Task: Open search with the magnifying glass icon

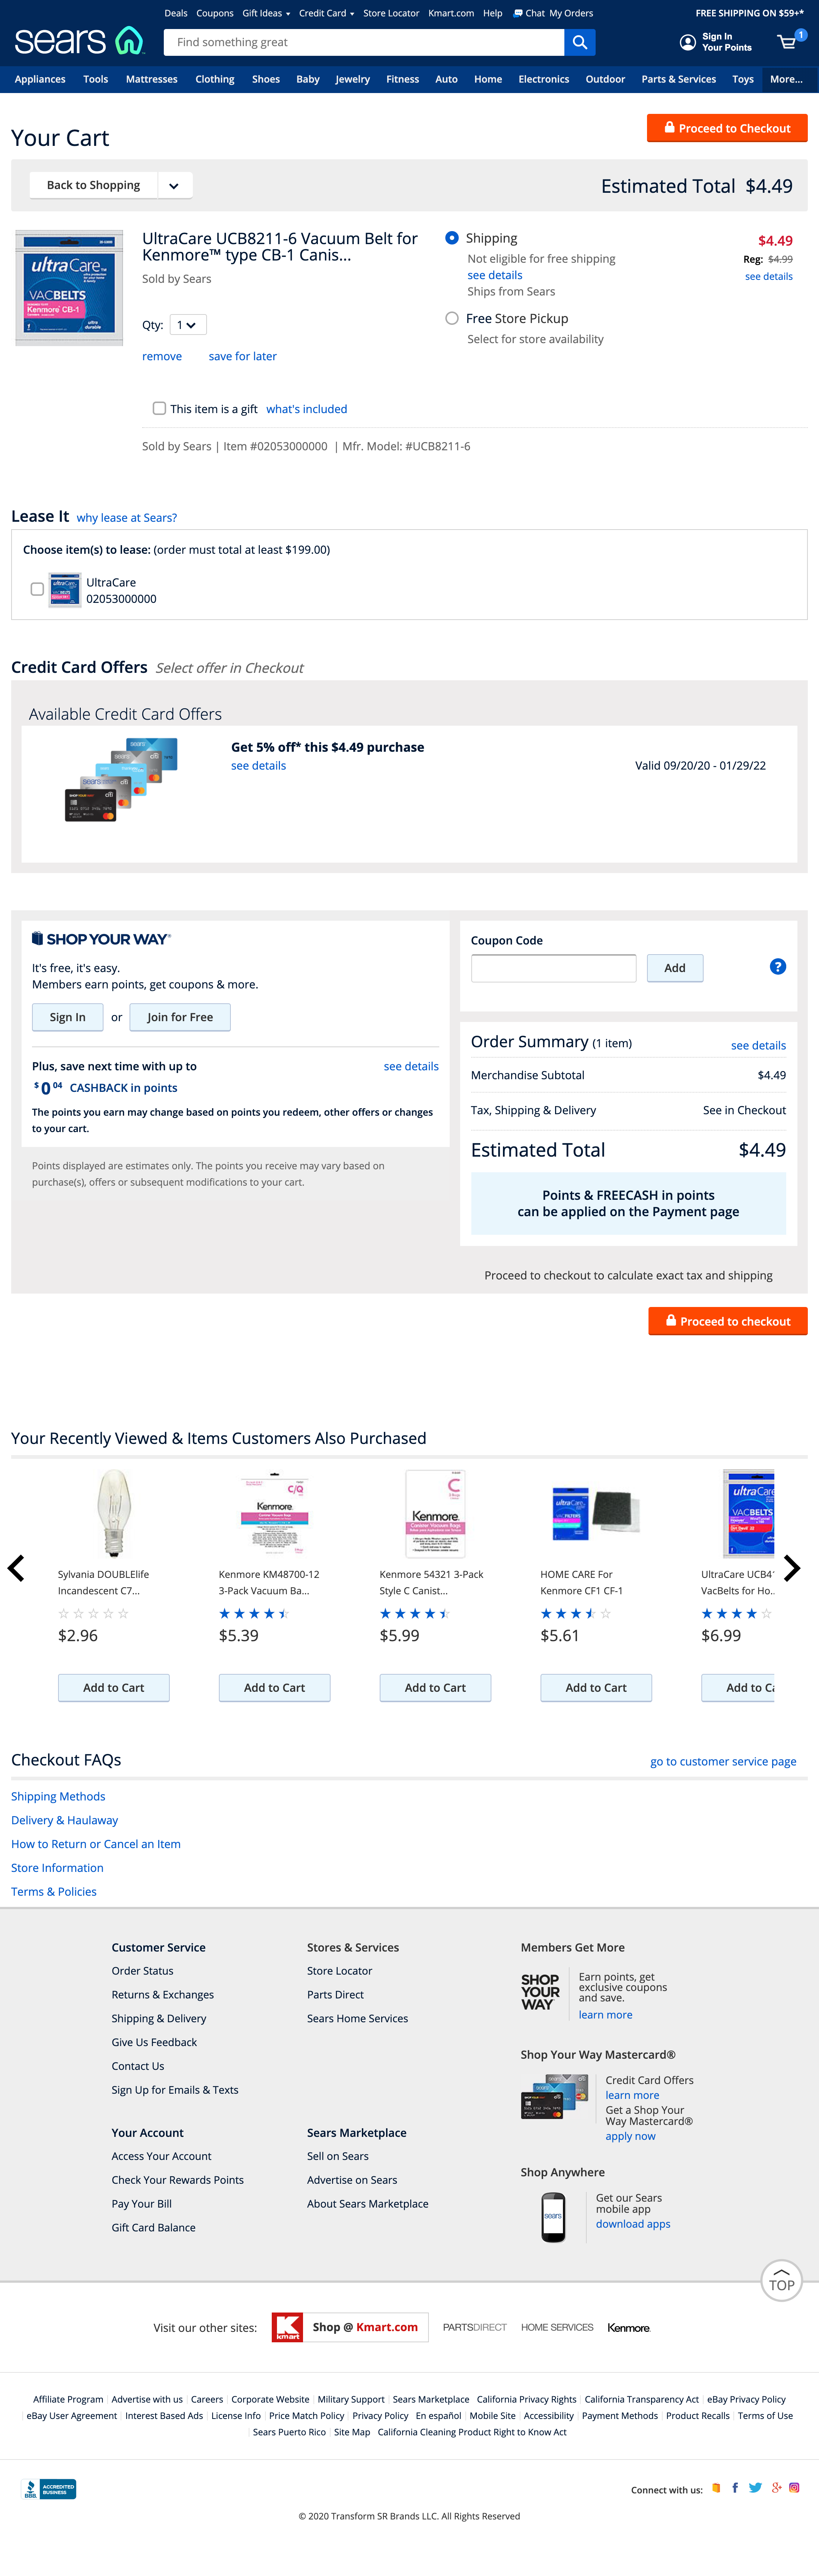Action: (x=579, y=42)
